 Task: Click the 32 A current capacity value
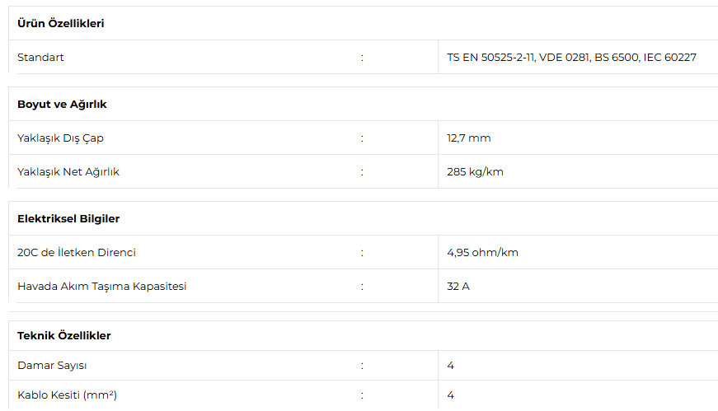tap(458, 287)
